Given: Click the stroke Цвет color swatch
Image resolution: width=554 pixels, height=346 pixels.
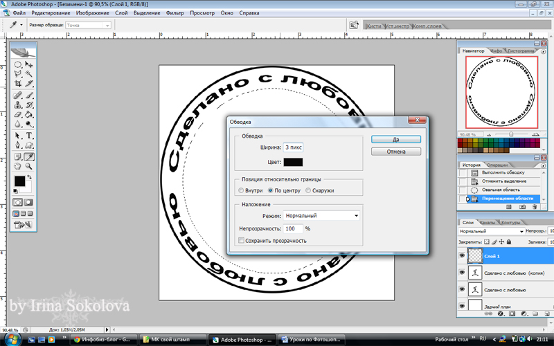Looking at the screenshot, I should click(293, 162).
